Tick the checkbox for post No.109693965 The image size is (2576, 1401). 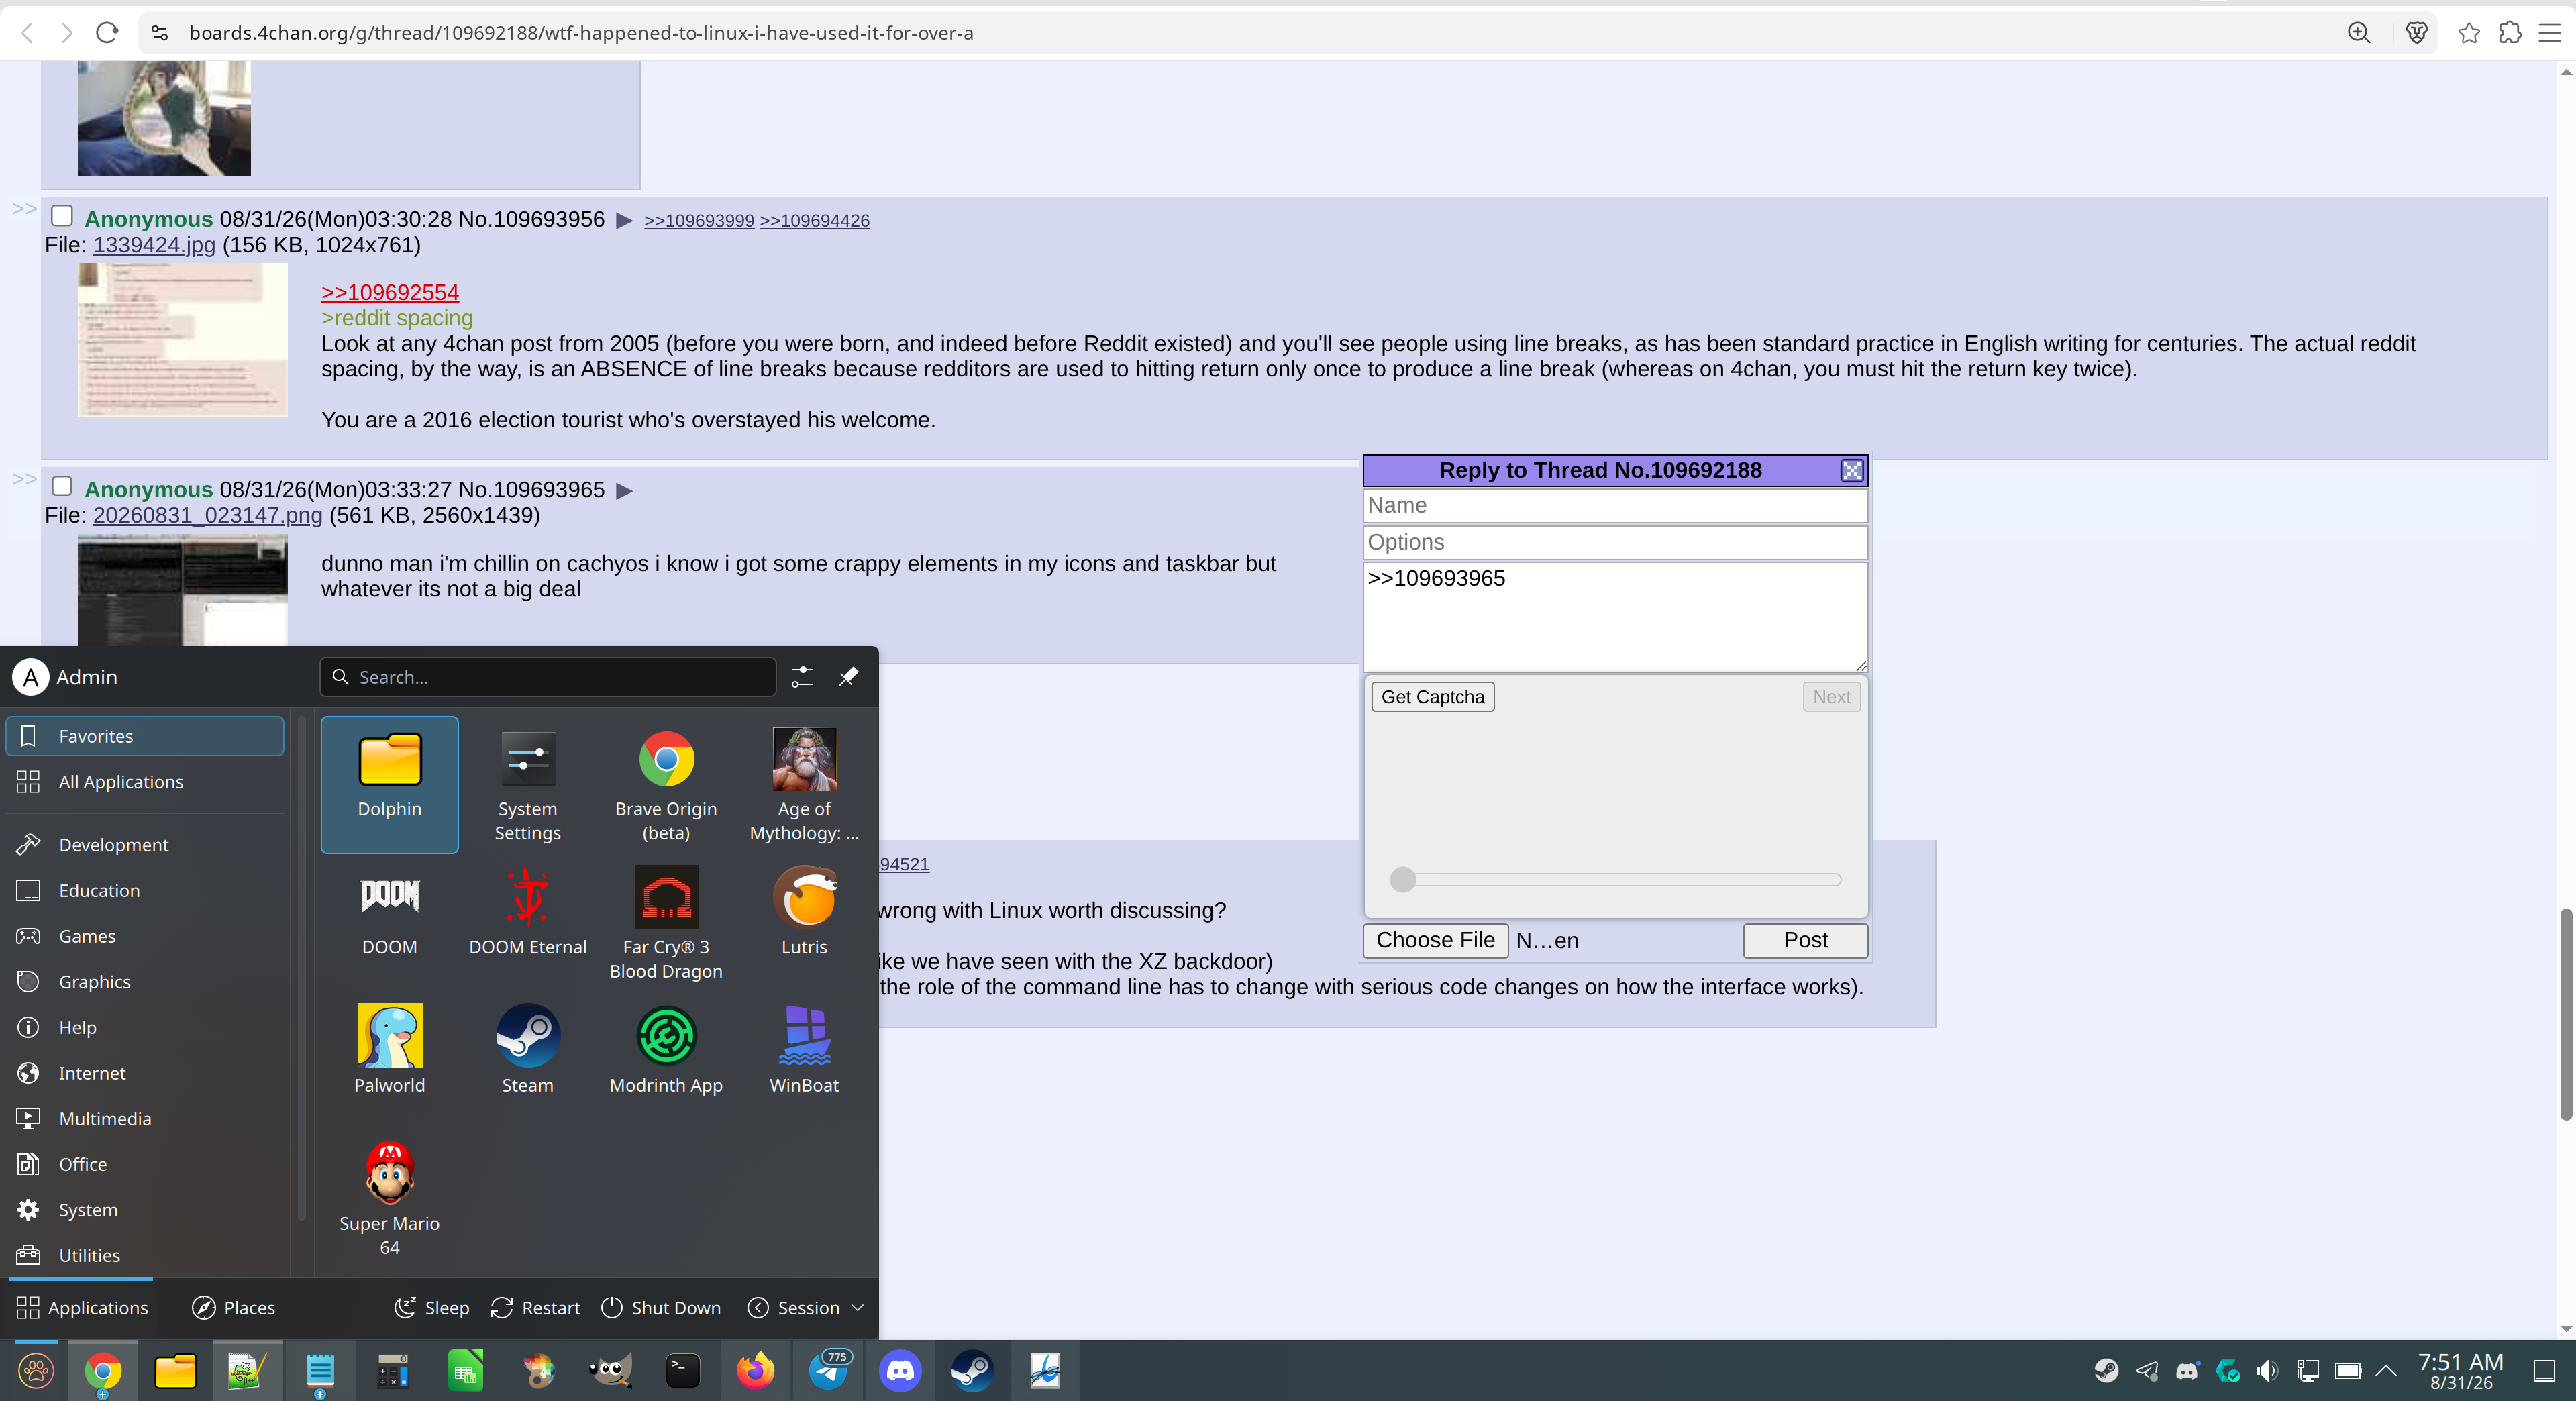(62, 486)
